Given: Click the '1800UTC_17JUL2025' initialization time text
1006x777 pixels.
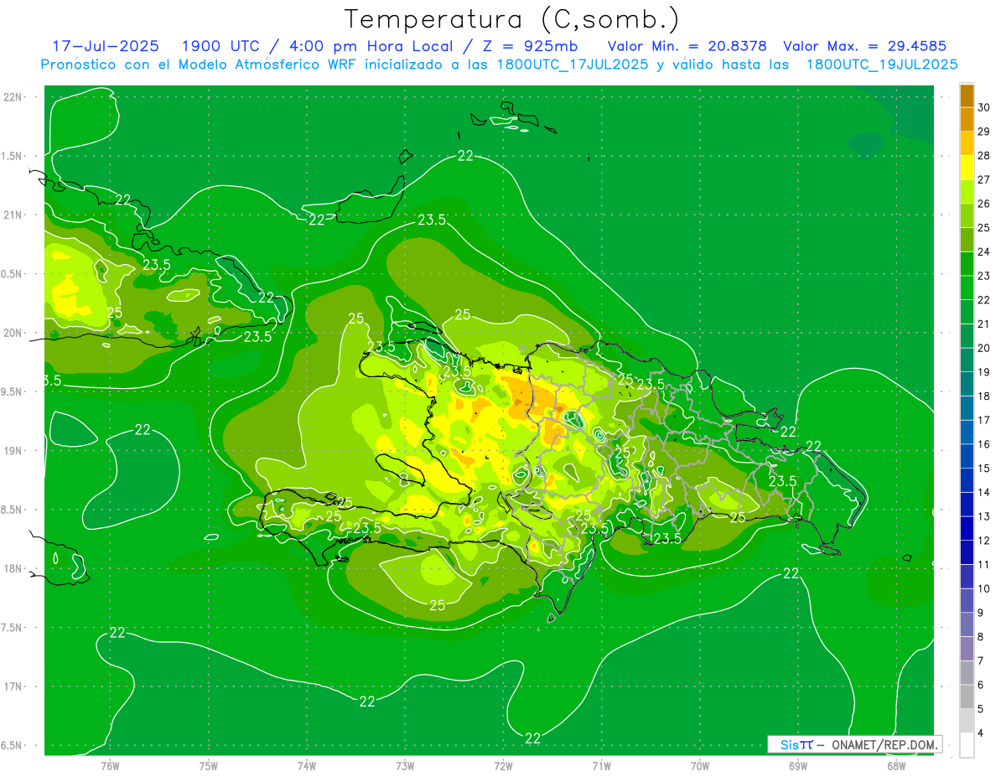Looking at the screenshot, I should [573, 64].
